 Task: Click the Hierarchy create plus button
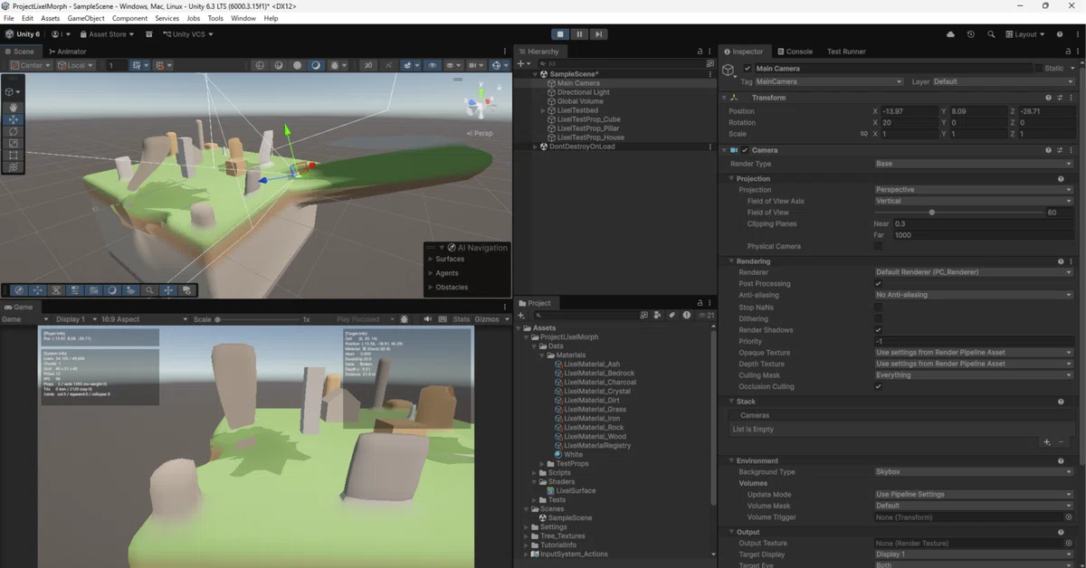[x=522, y=64]
